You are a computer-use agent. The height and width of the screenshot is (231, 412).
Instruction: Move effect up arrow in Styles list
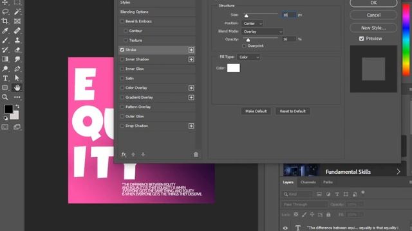[133, 155]
